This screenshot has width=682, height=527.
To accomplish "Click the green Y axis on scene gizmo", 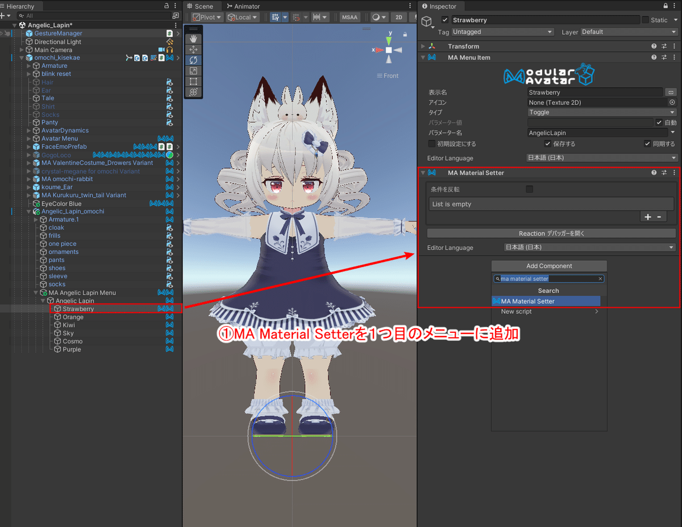I will [389, 40].
